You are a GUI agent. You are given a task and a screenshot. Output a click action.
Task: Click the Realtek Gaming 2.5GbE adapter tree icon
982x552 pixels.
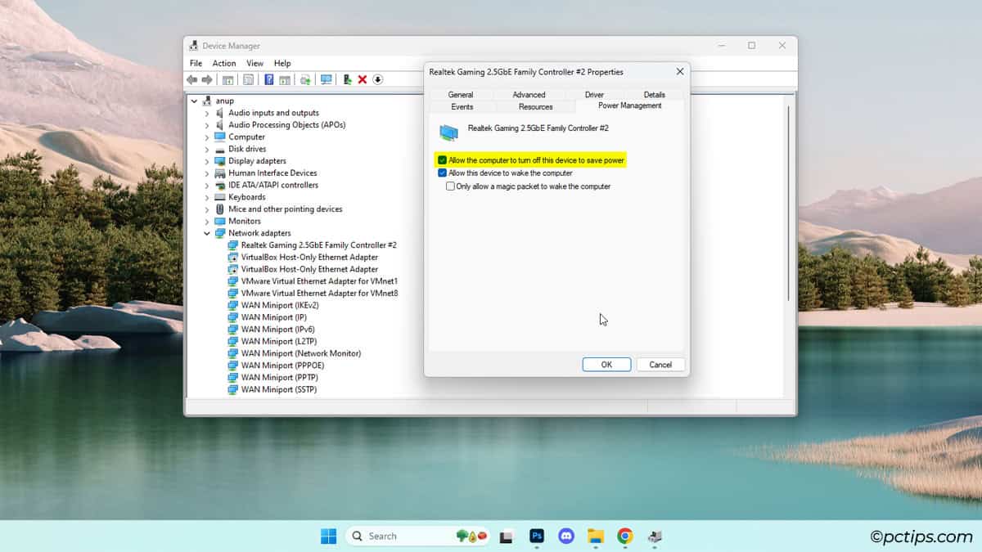tap(232, 245)
